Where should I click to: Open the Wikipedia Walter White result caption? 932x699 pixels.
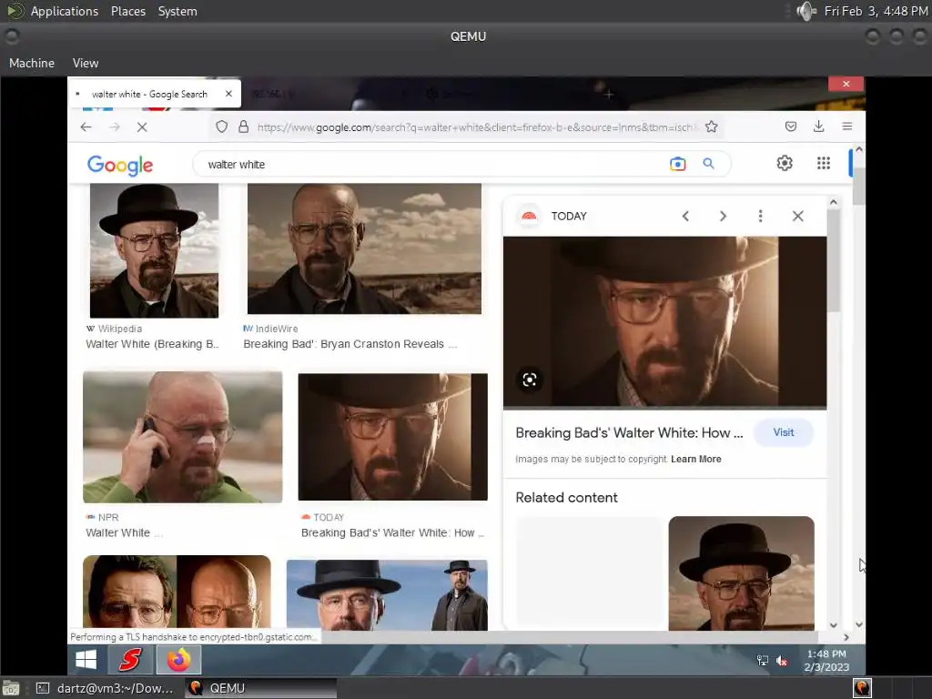coord(152,344)
